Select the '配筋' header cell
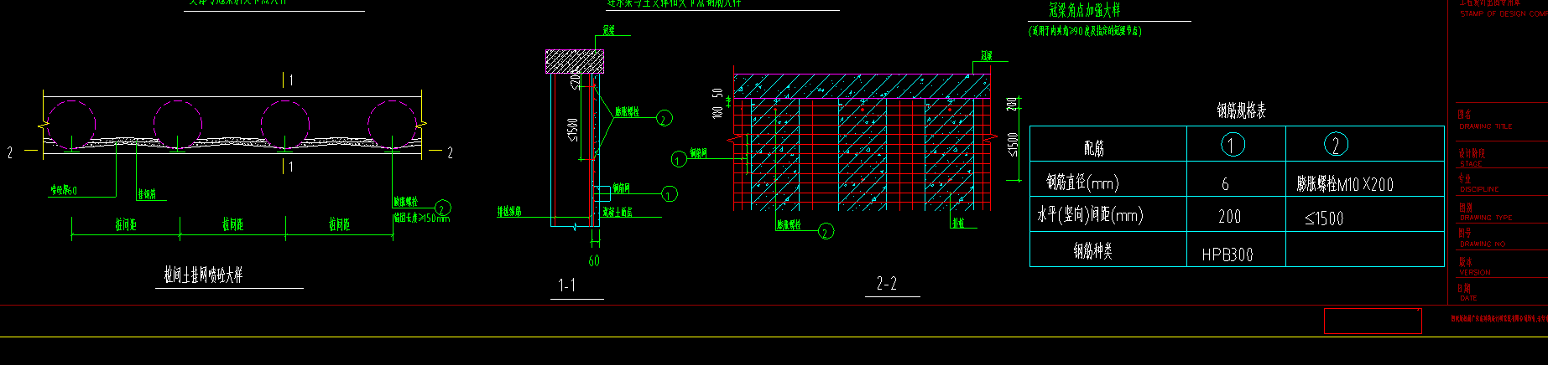Viewport: 1548px width, 365px height. (1094, 148)
